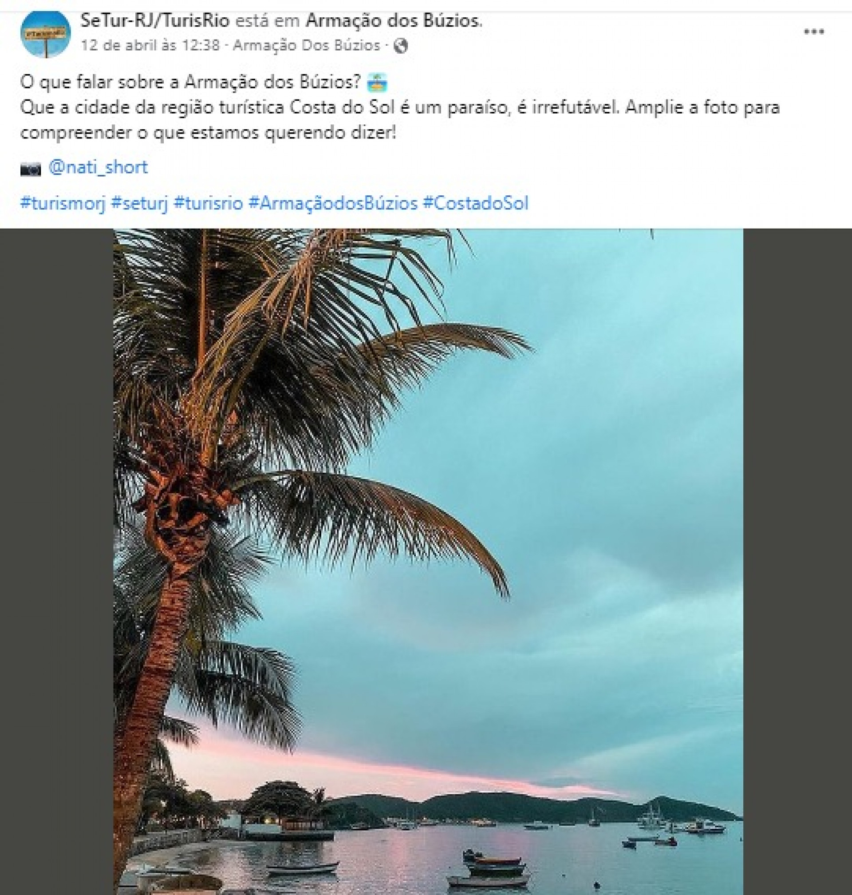
Task: Click the globe public-privacy icon
Action: (x=400, y=46)
